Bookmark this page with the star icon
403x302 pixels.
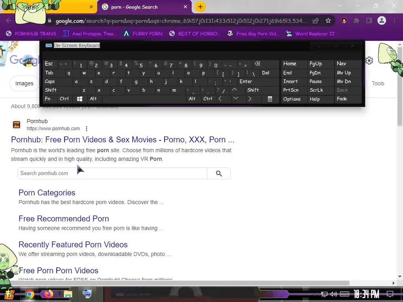coord(328,21)
